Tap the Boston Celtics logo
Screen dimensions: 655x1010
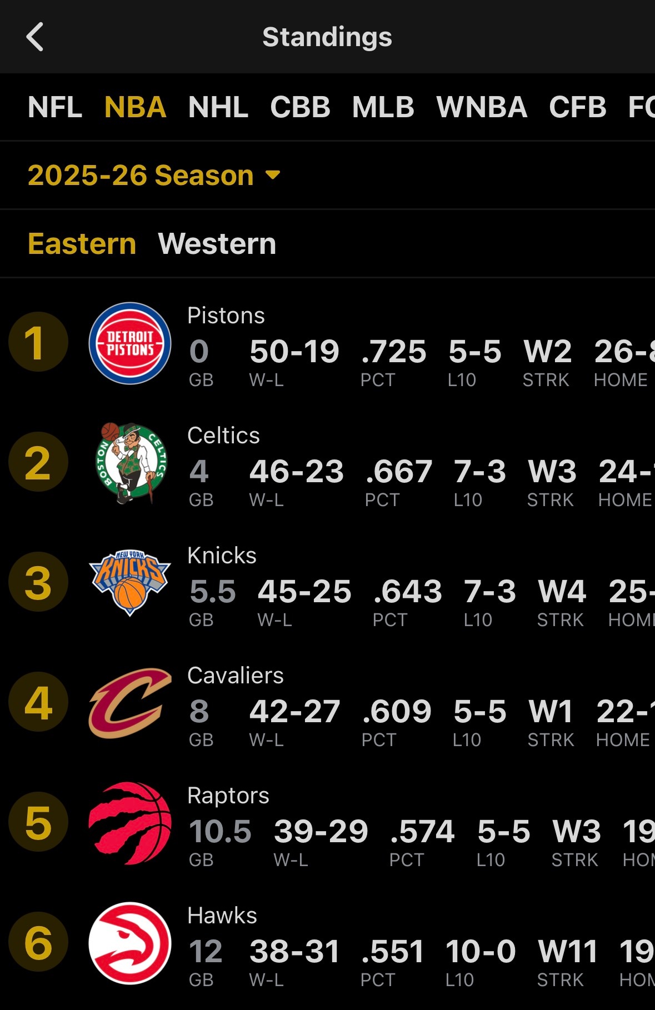[x=130, y=463]
